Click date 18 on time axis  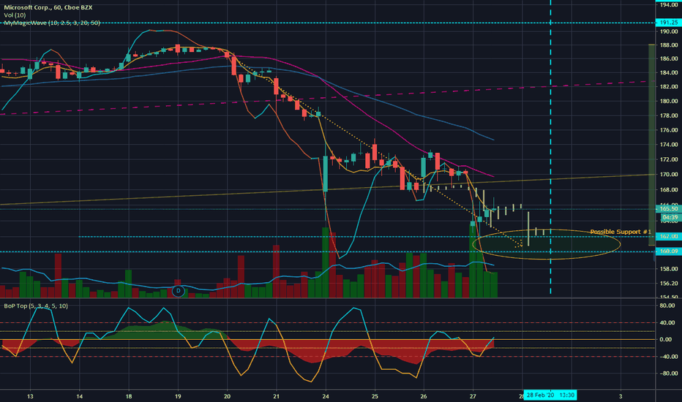coord(129,396)
